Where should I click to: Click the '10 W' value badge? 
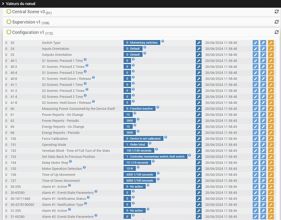pyautogui.click(x=129, y=169)
